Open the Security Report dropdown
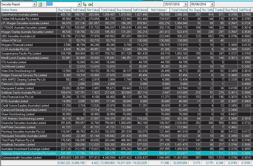This screenshot has height=166, width=253. (34, 4)
